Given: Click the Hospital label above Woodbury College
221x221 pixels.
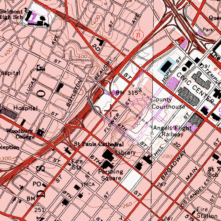Looking at the screenshot, I should click(x=25, y=108).
